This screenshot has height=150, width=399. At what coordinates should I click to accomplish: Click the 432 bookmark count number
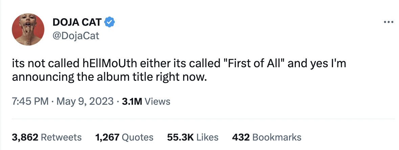click(x=241, y=137)
